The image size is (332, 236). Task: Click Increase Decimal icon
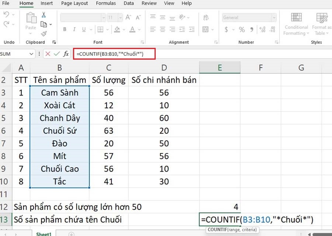[262, 29]
